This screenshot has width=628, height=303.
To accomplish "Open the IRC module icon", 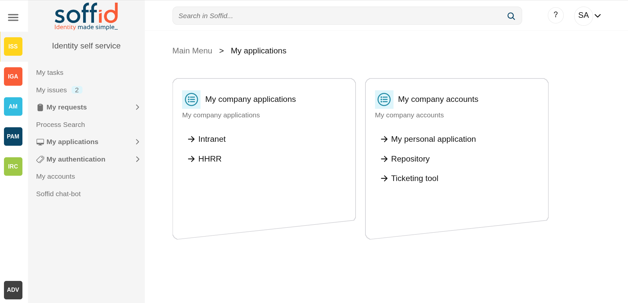I will [x=13, y=167].
